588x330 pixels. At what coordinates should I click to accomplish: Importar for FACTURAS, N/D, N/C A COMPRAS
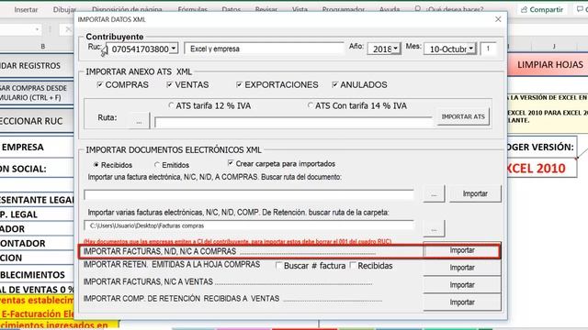pos(462,250)
